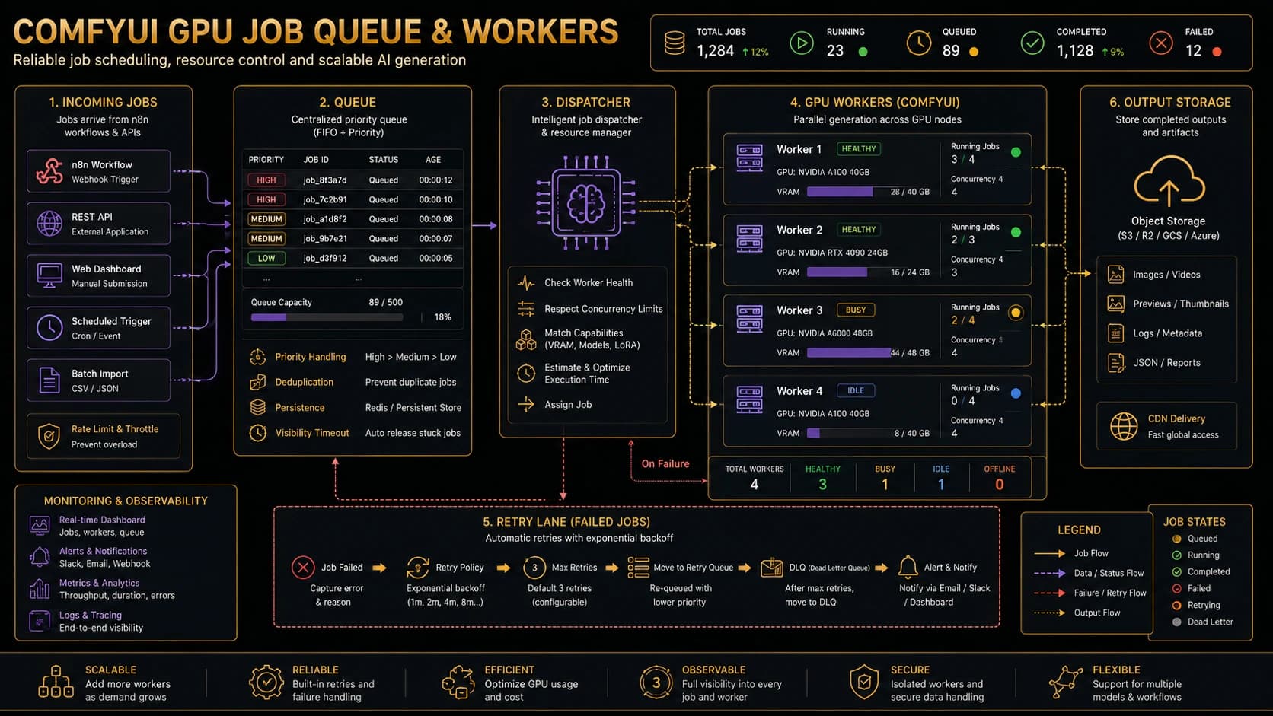
Task: Click the Alert & Notify bell icon
Action: (908, 568)
